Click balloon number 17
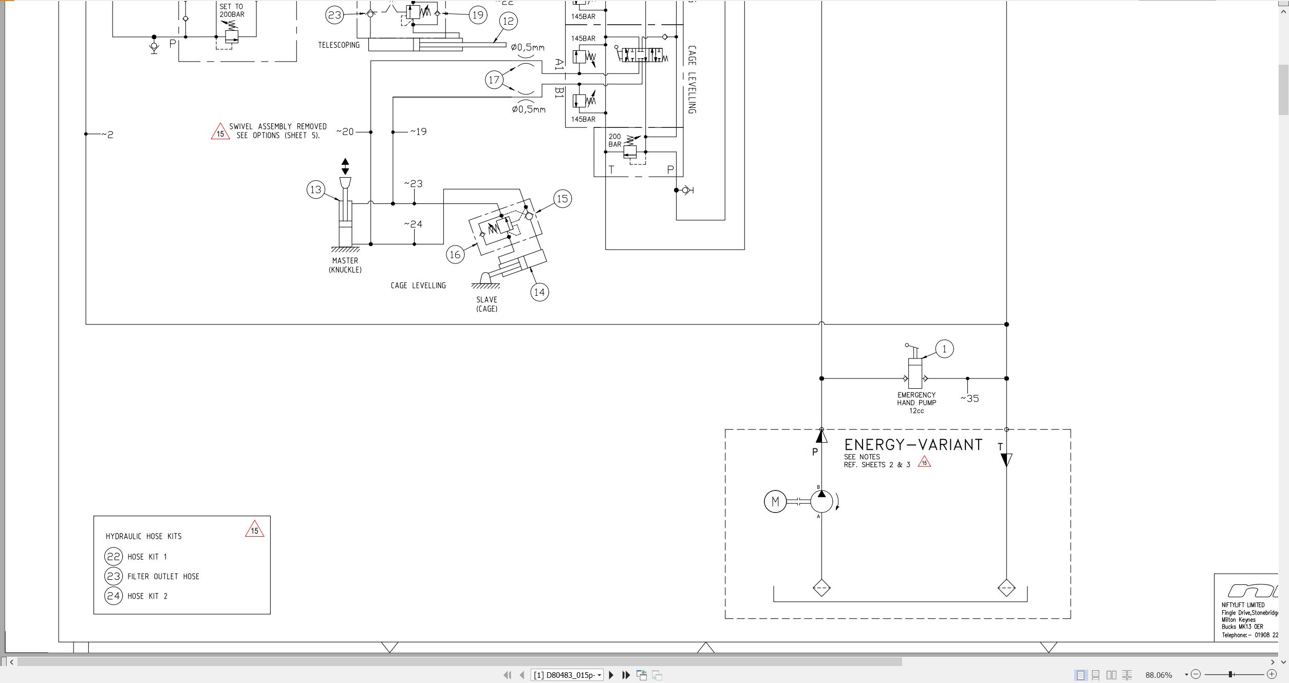The height and width of the screenshot is (683, 1289). point(494,80)
